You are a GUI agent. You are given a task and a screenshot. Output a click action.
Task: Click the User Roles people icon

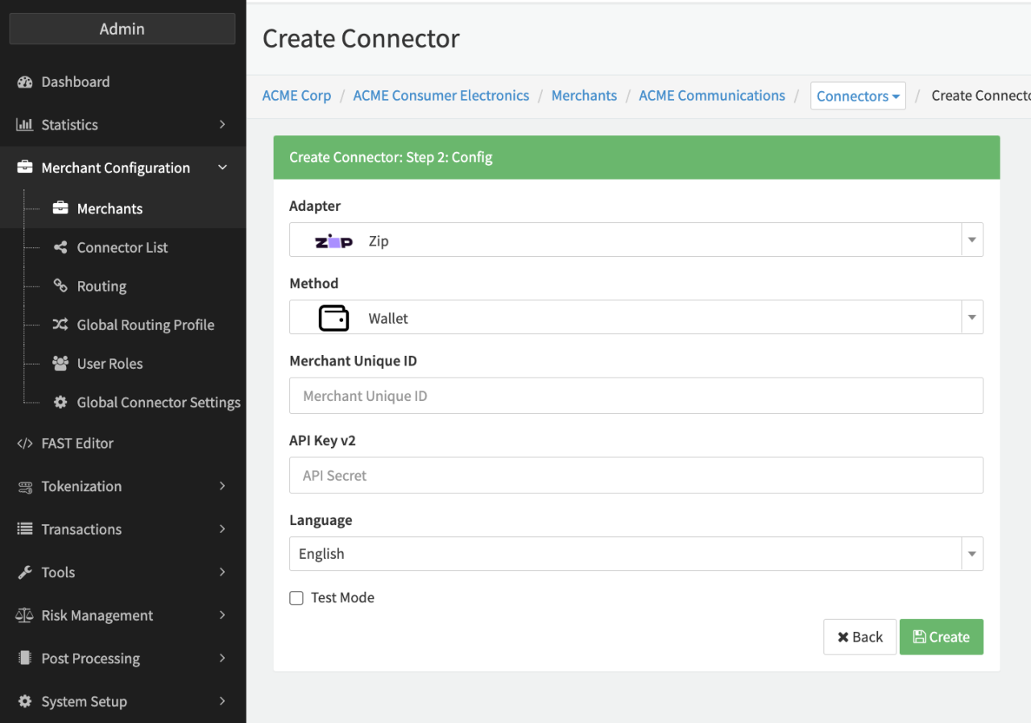(x=60, y=363)
